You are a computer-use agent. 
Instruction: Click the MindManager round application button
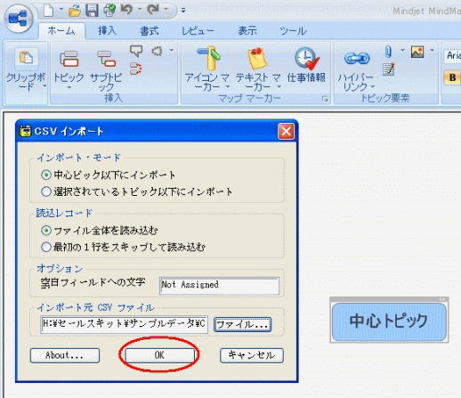point(19,19)
